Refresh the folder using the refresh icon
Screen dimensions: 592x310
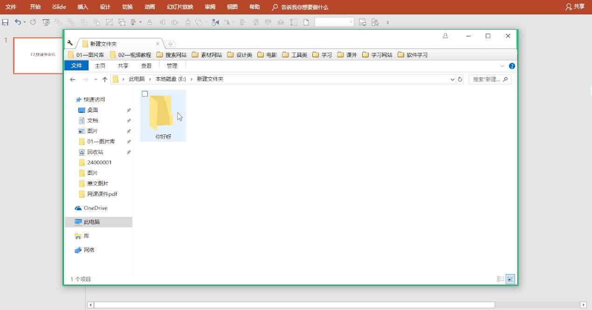pos(460,79)
